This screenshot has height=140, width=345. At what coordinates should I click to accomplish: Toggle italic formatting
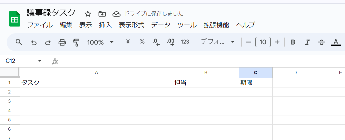point(307,42)
